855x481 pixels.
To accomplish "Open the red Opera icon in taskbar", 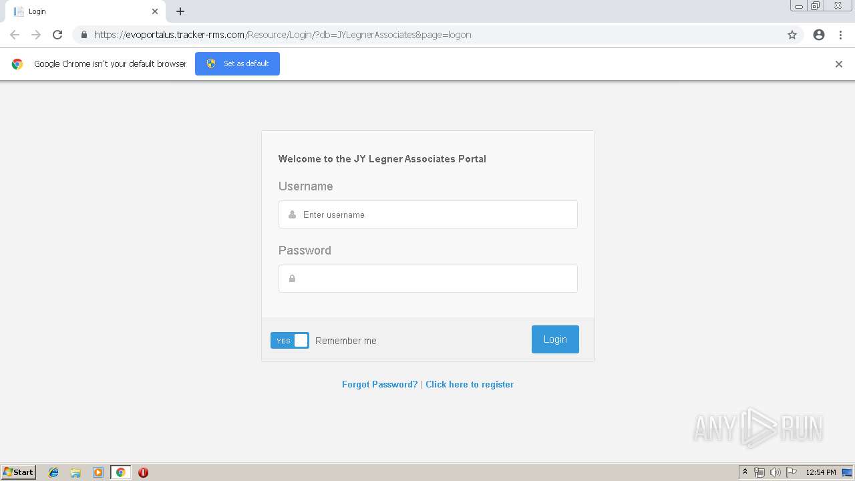I will 143,472.
